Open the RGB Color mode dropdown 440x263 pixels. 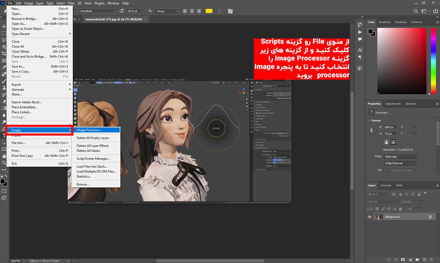[x=401, y=157]
